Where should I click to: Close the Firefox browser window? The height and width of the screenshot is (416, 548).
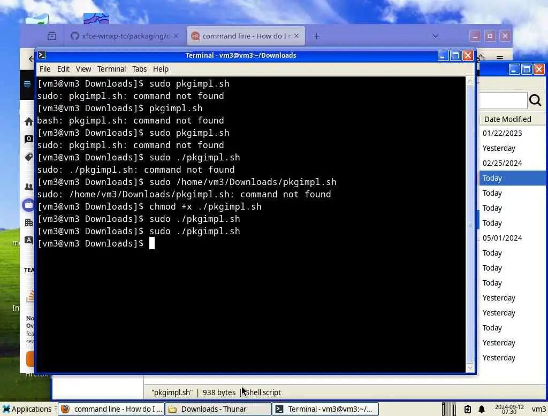click(x=505, y=36)
